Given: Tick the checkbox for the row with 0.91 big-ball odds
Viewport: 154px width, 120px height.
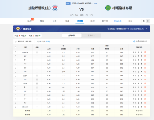Looking at the screenshot, I should point(15,103).
